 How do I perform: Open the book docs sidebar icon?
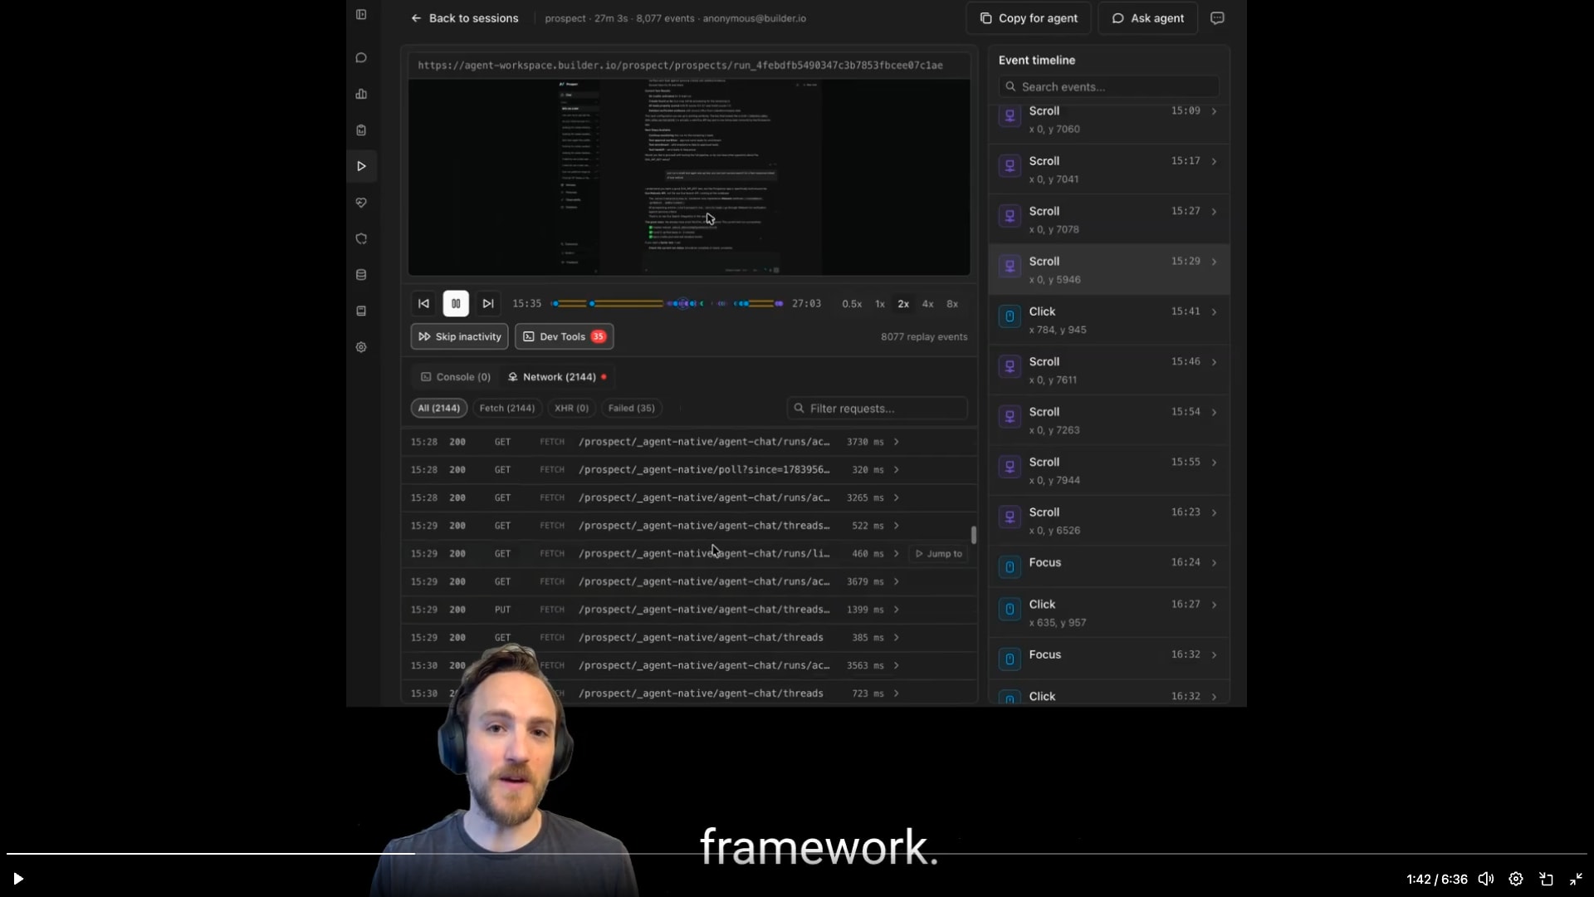[x=361, y=311]
